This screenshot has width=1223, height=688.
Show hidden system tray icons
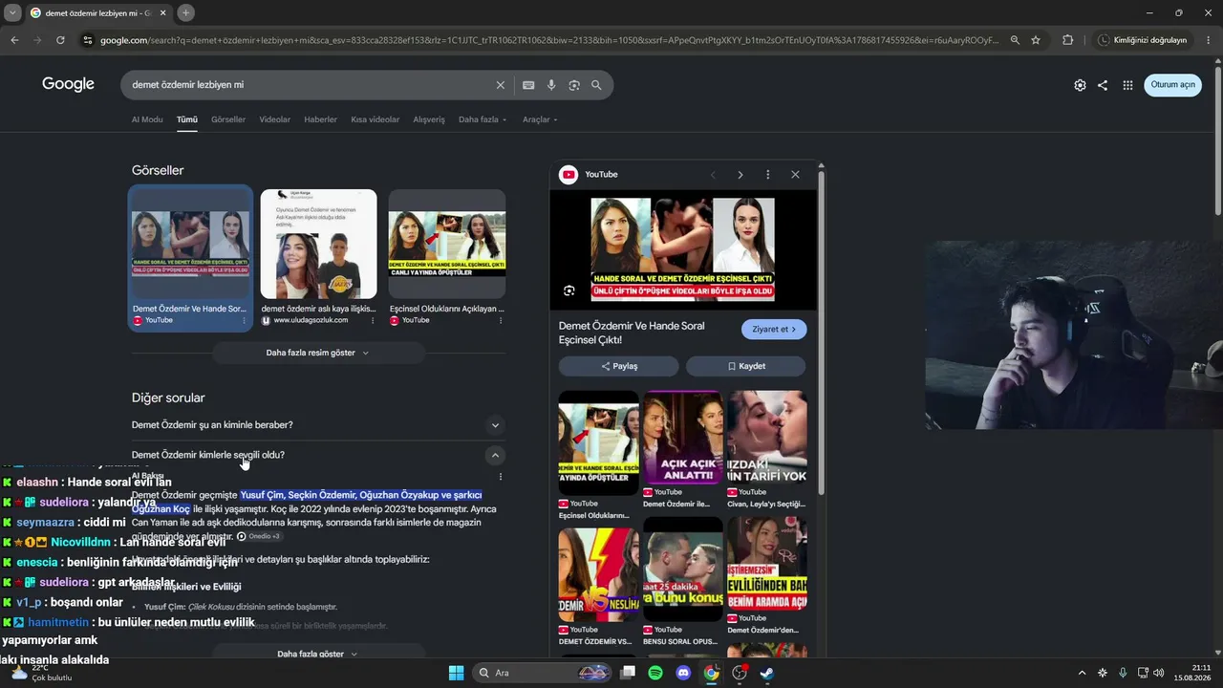point(1082,673)
